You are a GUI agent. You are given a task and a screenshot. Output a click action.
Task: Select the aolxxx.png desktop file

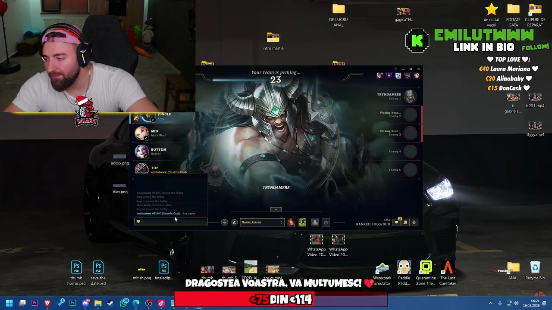[x=119, y=160]
